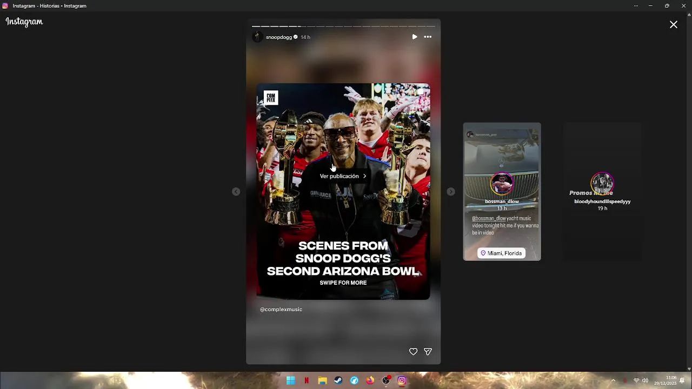Play the paused snoopdogg story
The image size is (692, 389).
414,37
